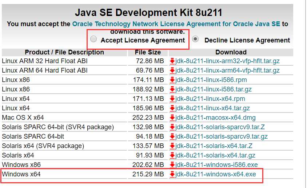Click the File Size column header
The width and height of the screenshot is (307, 188).
[148, 52]
